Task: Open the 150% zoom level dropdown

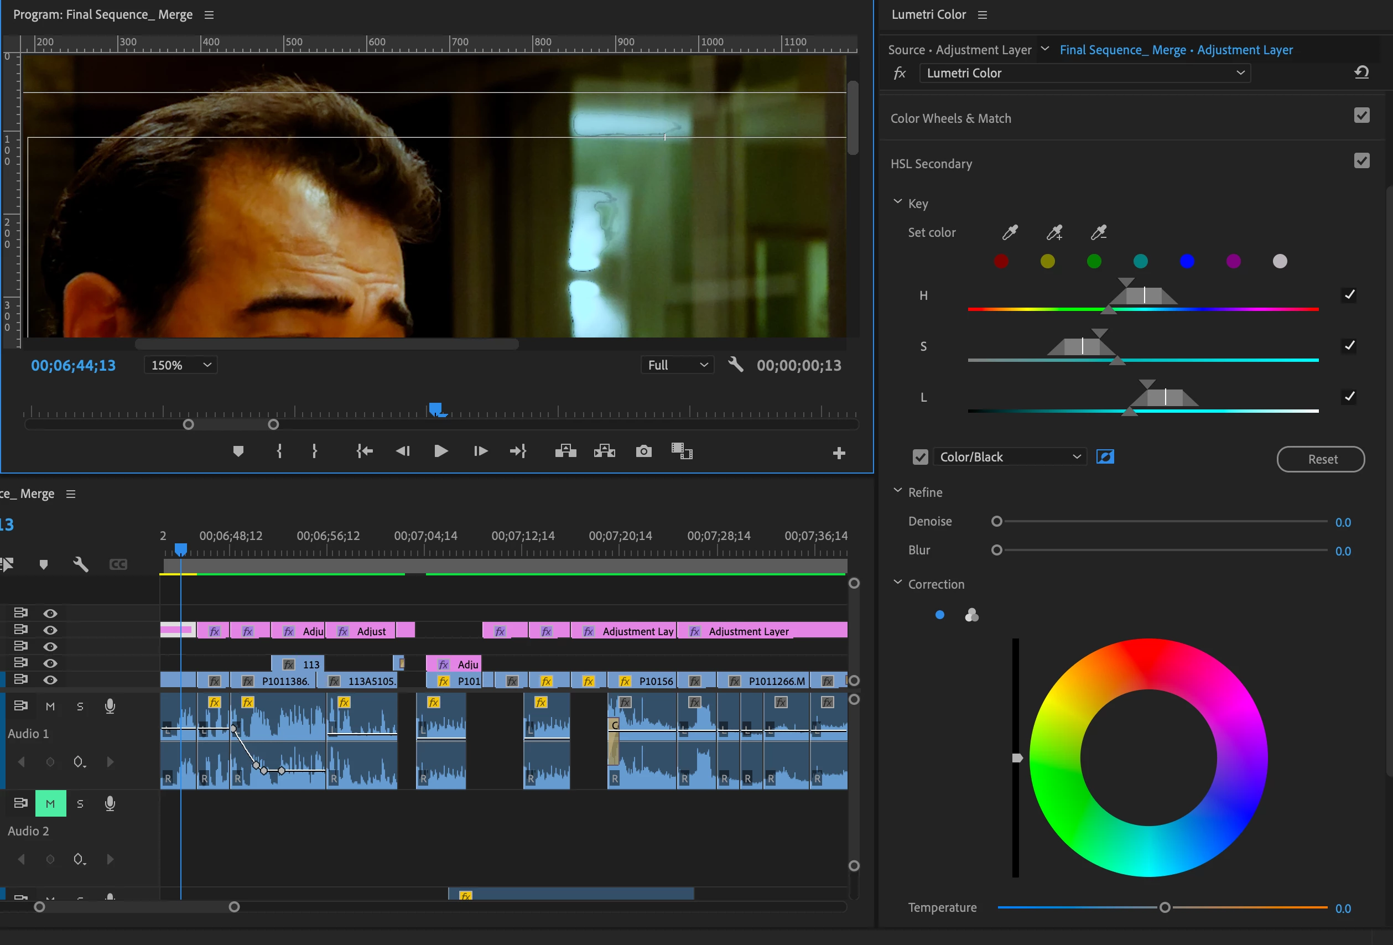Action: pos(180,365)
